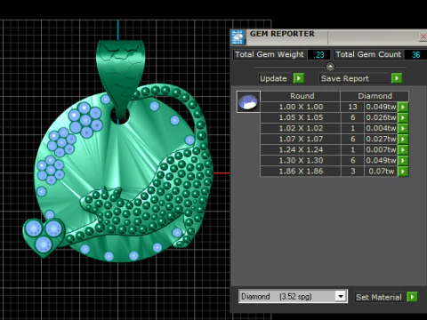Click the green arrow on the 1.07 X 1.07 row
Image resolution: width=427 pixels, height=320 pixels.
click(x=403, y=139)
